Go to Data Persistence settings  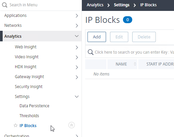(x=34, y=106)
